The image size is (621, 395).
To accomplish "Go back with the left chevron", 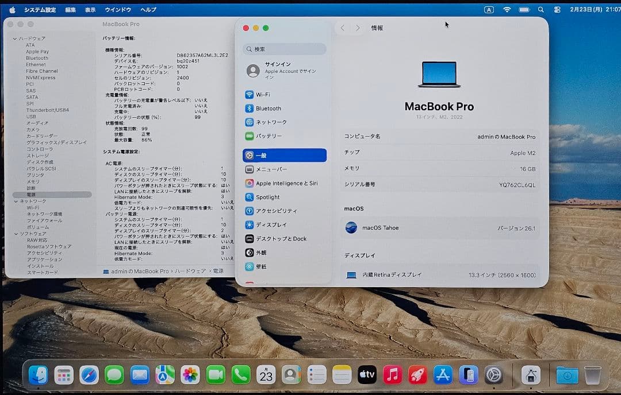I will (x=343, y=28).
